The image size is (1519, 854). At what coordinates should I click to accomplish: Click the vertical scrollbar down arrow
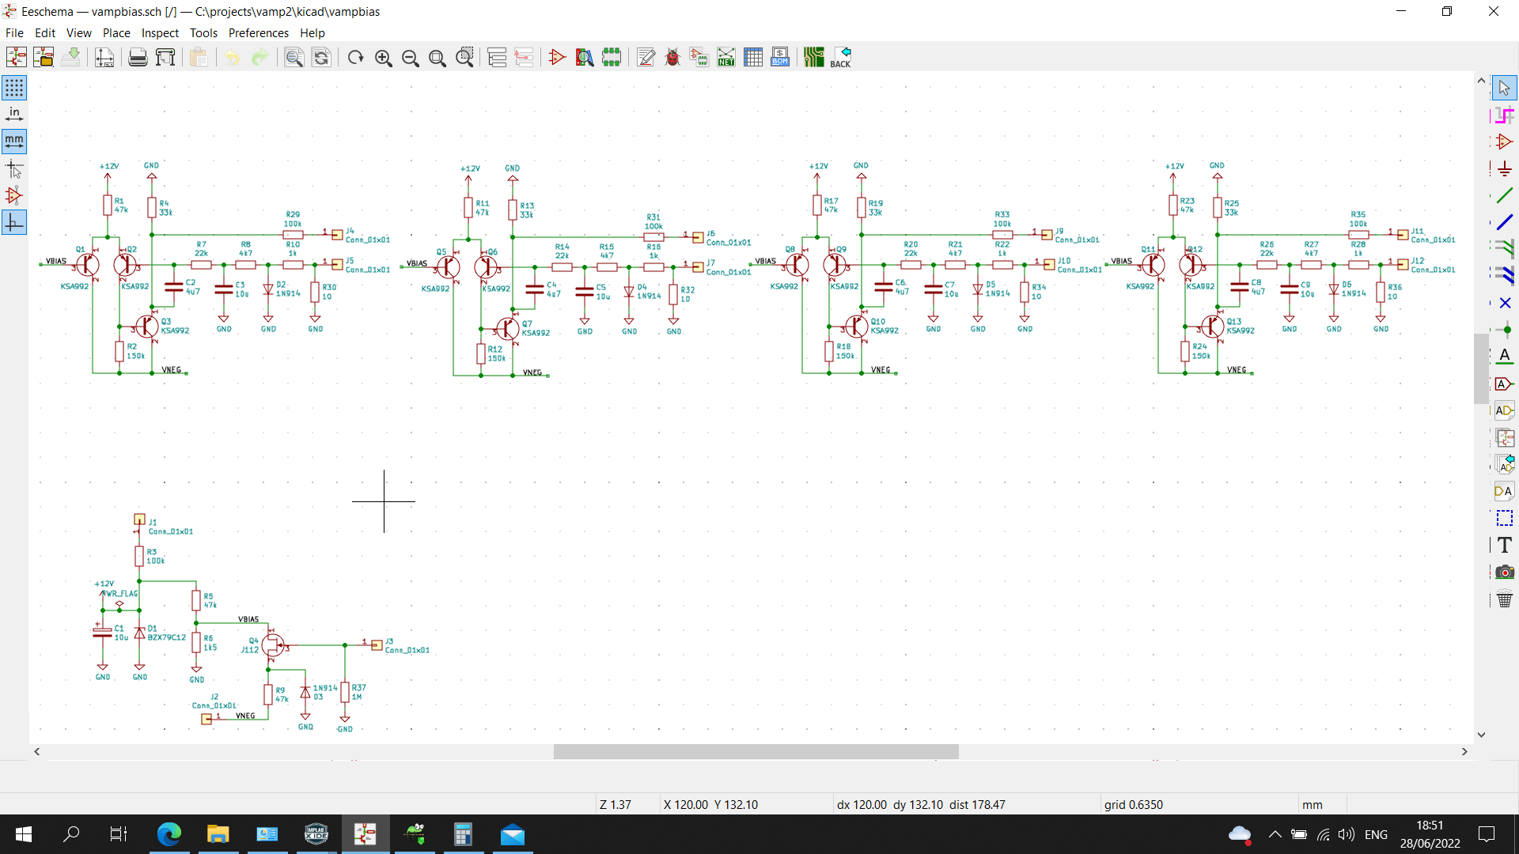1481,735
